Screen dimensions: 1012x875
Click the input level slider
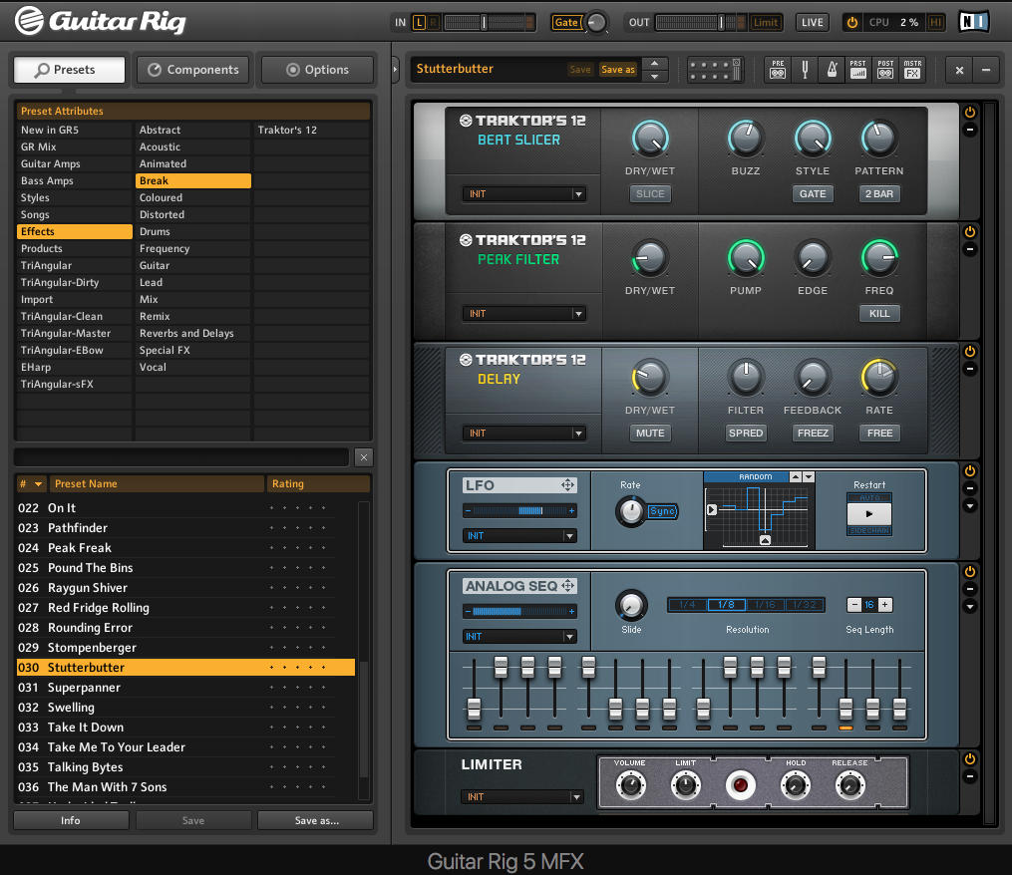(490, 23)
